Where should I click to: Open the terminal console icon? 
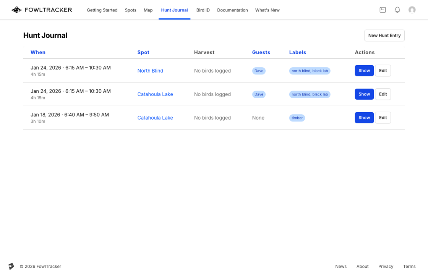(383, 10)
